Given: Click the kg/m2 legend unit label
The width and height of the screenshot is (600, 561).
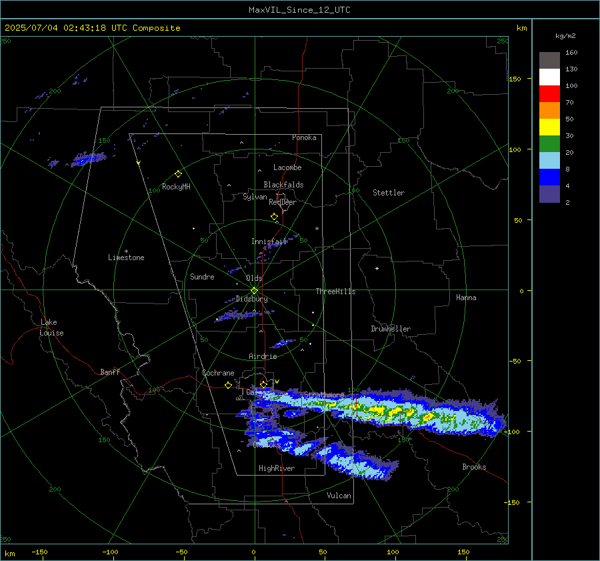Looking at the screenshot, I should pos(565,36).
